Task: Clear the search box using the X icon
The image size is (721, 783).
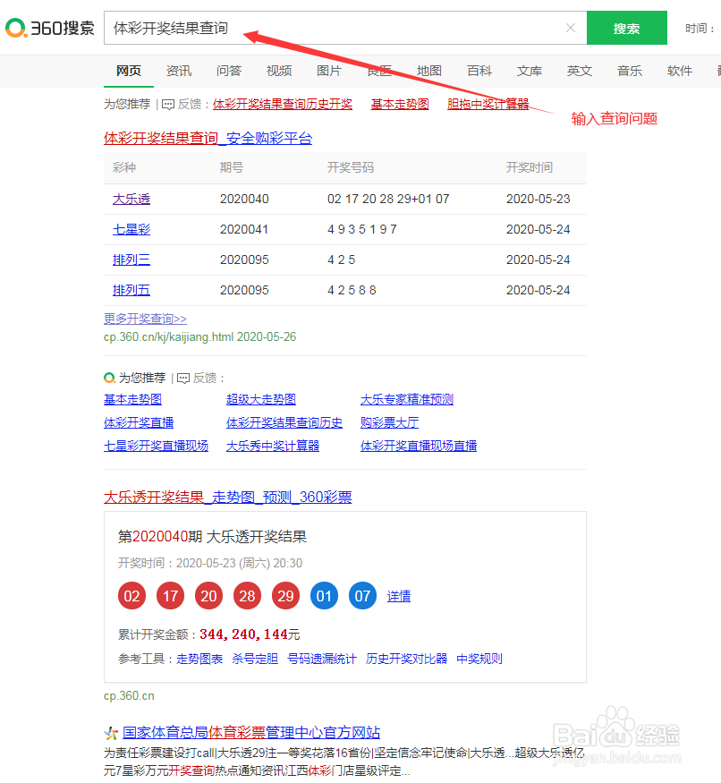Action: 571,28
